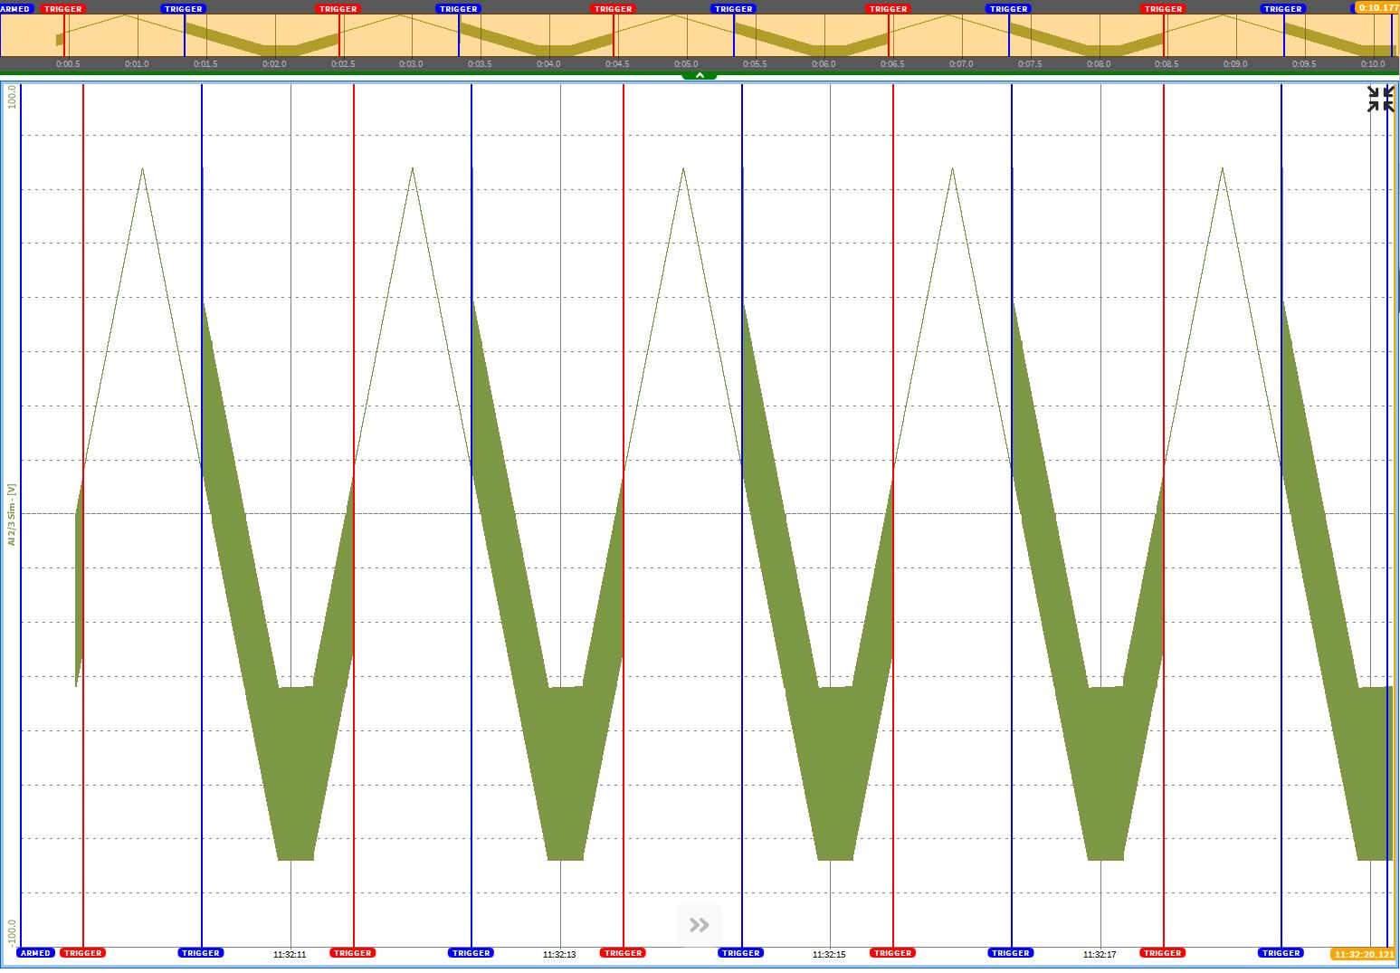
Task: Click overview blue TRIGGER above 0:03.5
Action: point(458,8)
